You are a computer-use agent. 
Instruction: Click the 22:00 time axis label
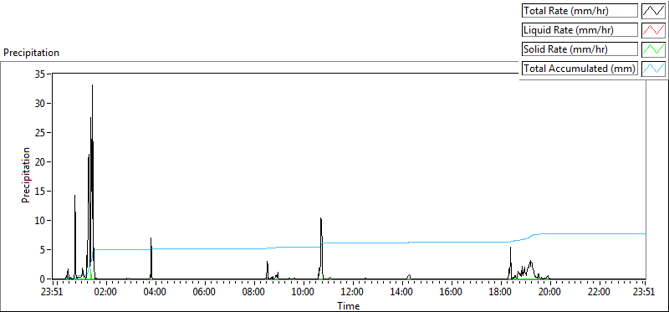point(600,293)
